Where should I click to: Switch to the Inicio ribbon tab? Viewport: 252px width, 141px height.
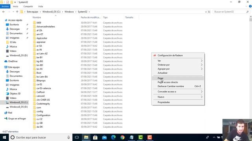pyautogui.click(x=15, y=6)
